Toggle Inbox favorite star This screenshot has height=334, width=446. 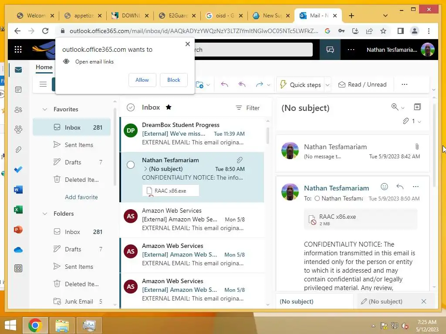point(169,107)
